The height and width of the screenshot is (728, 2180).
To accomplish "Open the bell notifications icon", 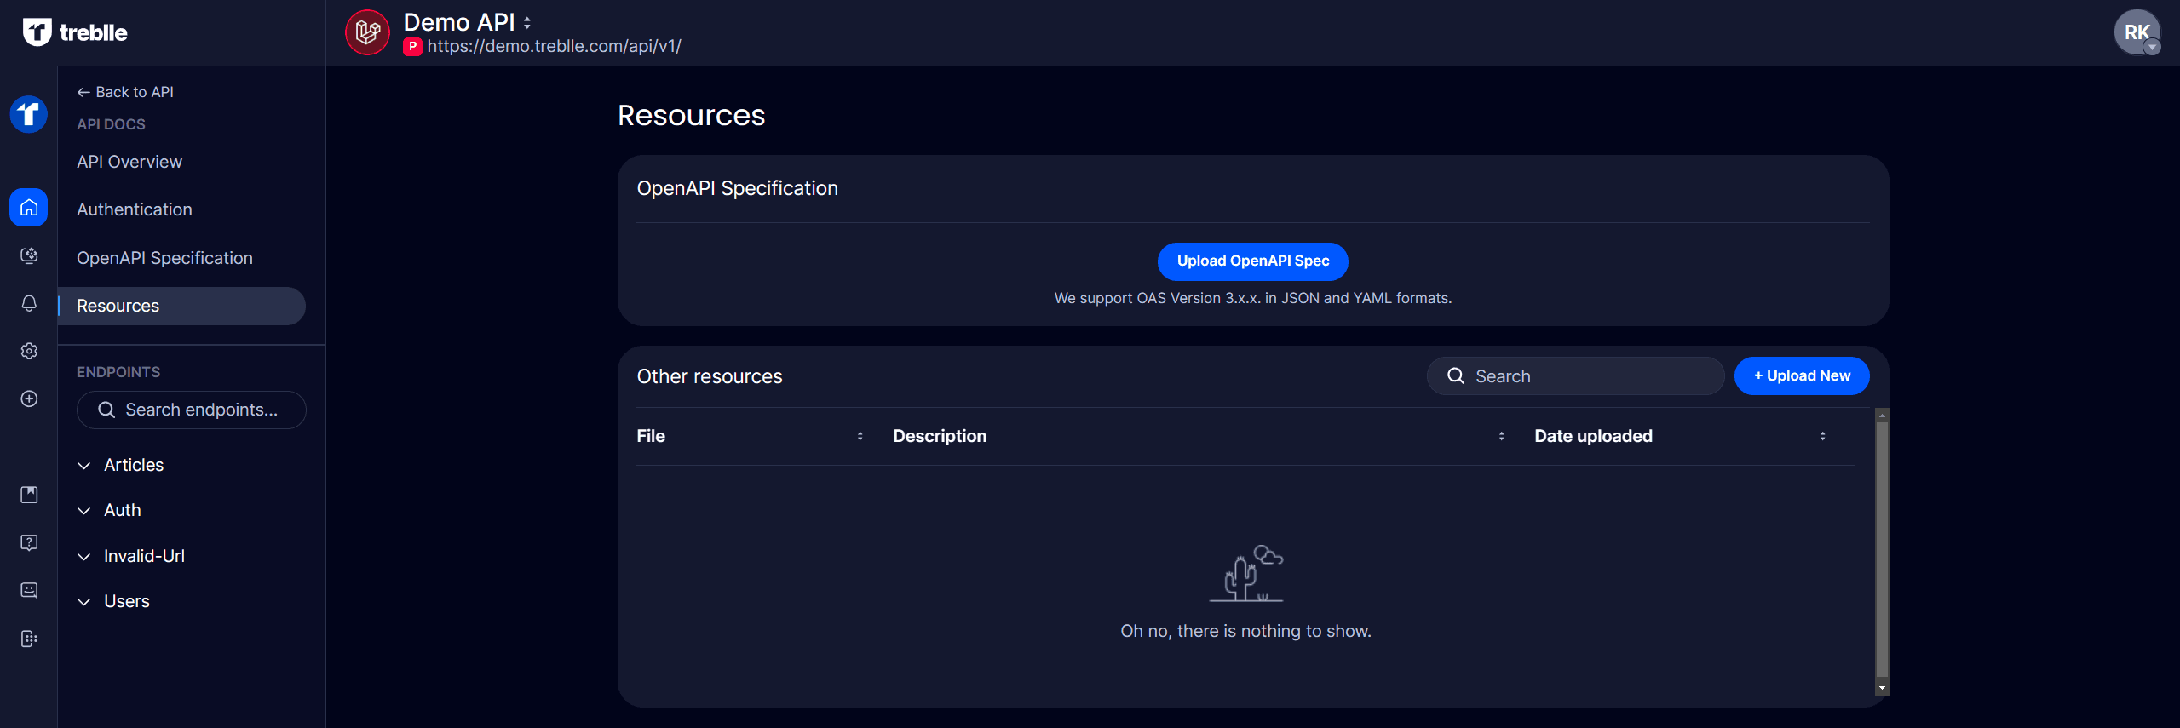I will tap(29, 303).
